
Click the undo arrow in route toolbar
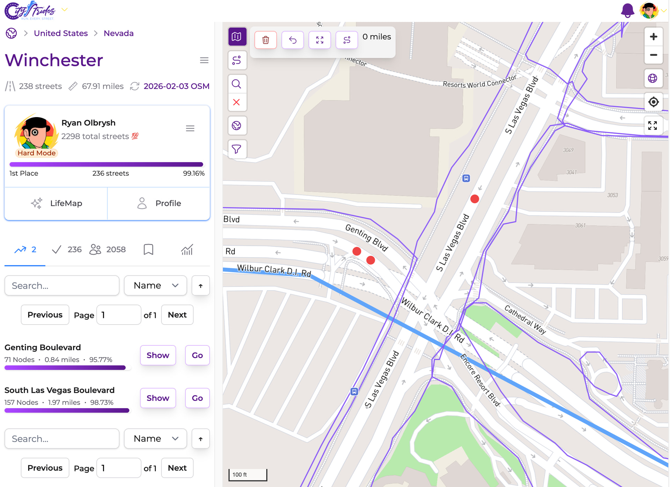pyautogui.click(x=292, y=40)
